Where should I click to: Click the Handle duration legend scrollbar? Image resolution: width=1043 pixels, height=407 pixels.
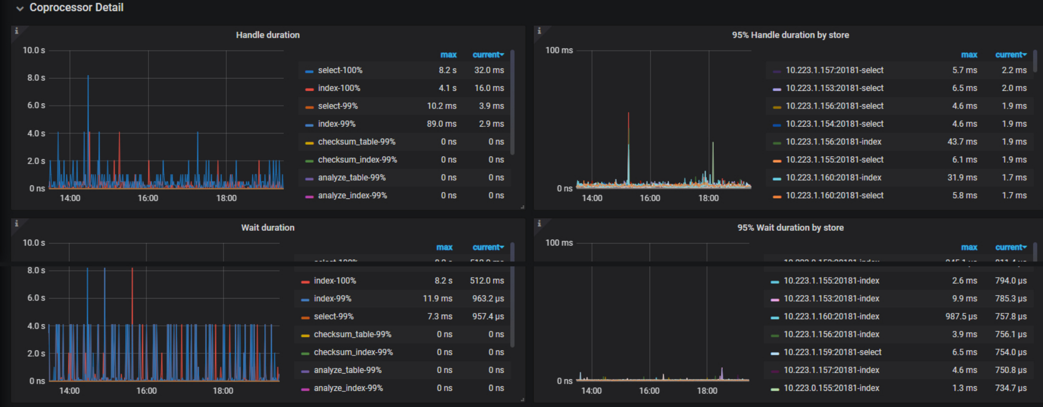(512, 101)
